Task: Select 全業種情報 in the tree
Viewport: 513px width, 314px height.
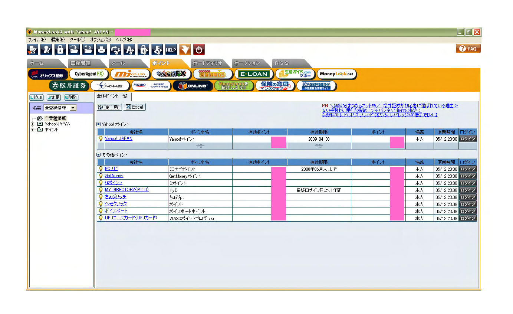Action: point(56,118)
